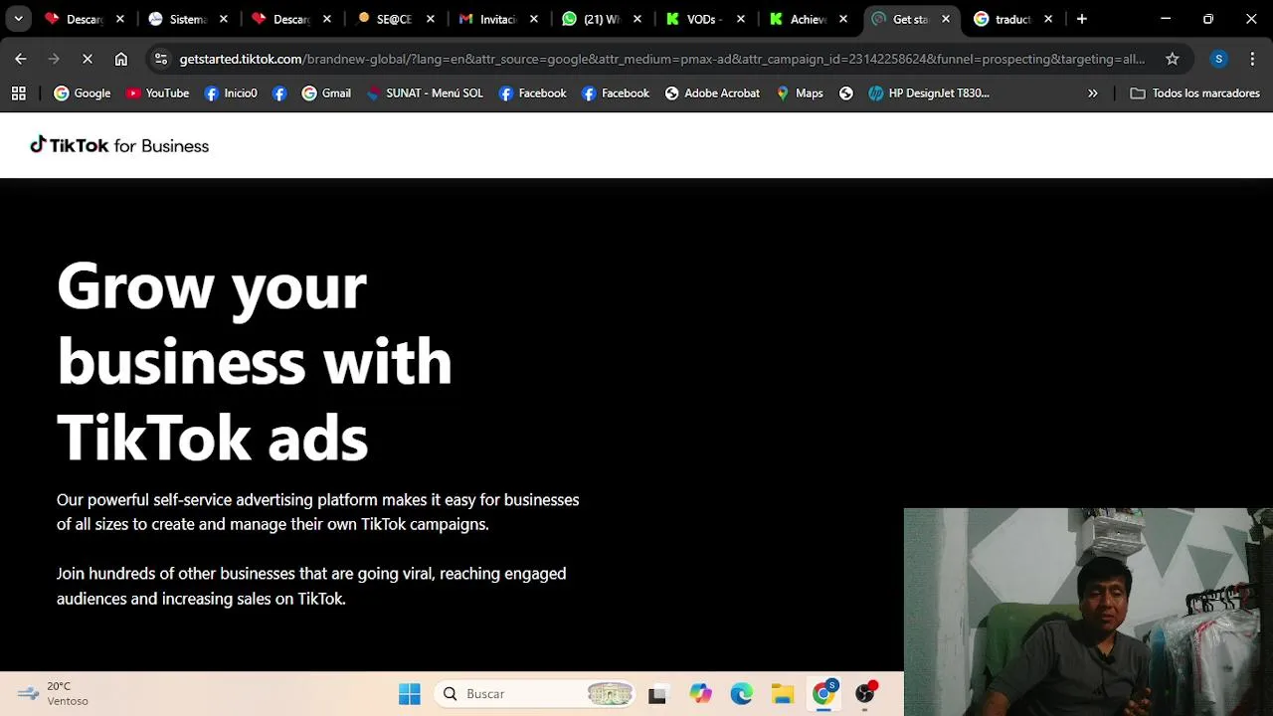Open File Explorer from taskbar
The height and width of the screenshot is (716, 1273).
click(783, 693)
